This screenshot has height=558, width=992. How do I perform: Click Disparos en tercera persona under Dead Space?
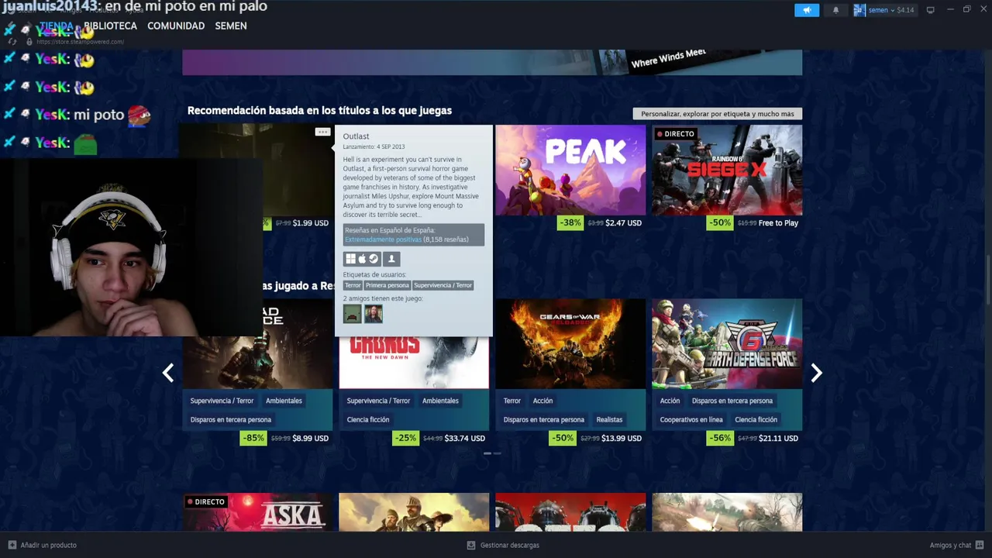pyautogui.click(x=231, y=419)
